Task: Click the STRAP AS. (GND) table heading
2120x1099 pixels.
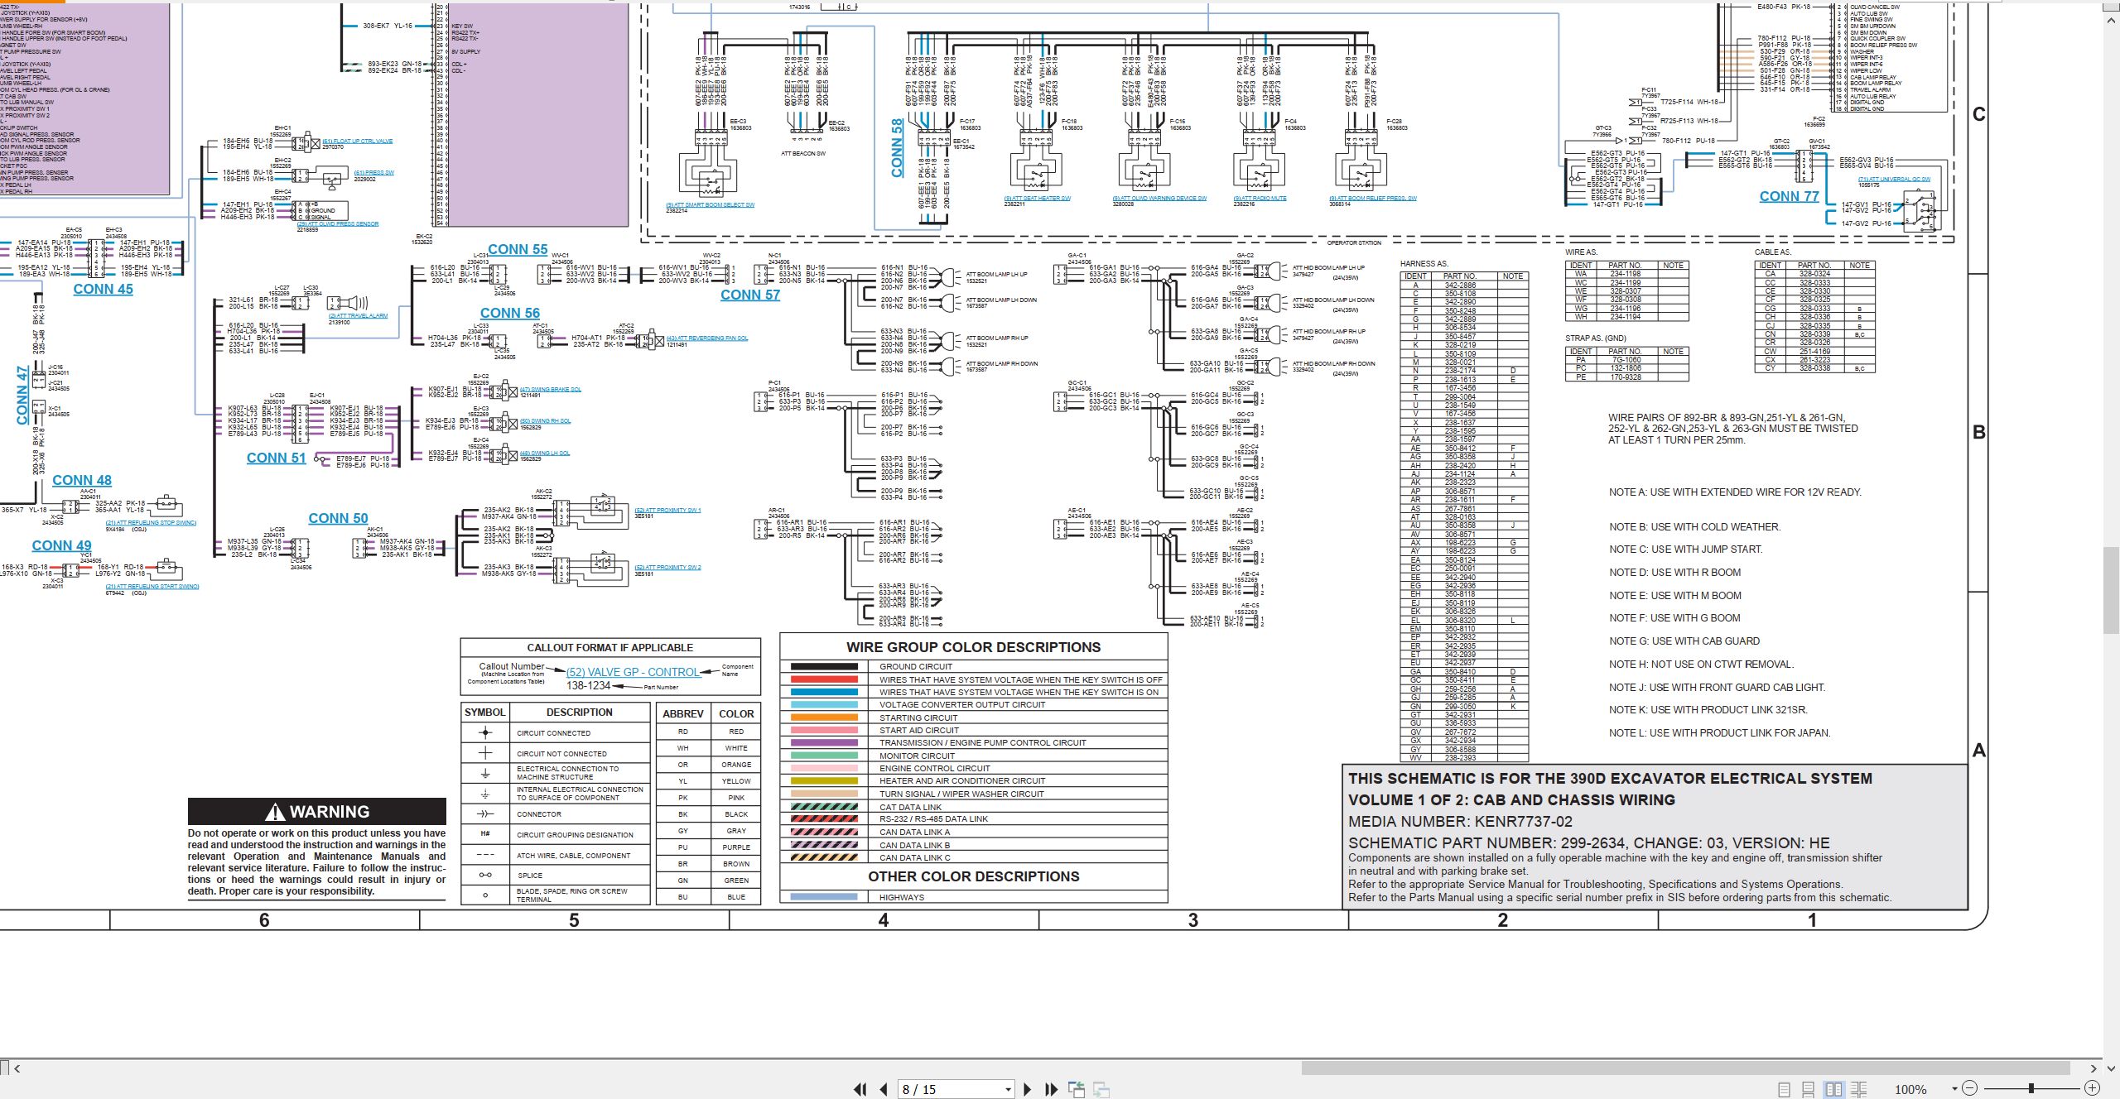Action: 1596,338
